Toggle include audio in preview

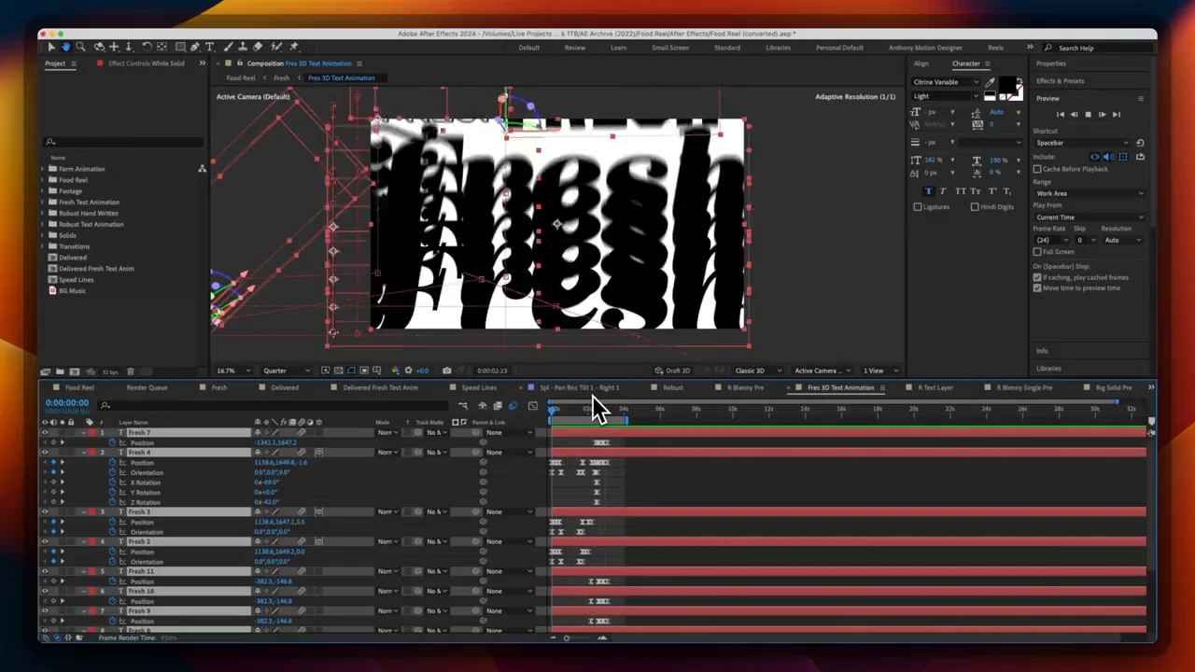1109,156
